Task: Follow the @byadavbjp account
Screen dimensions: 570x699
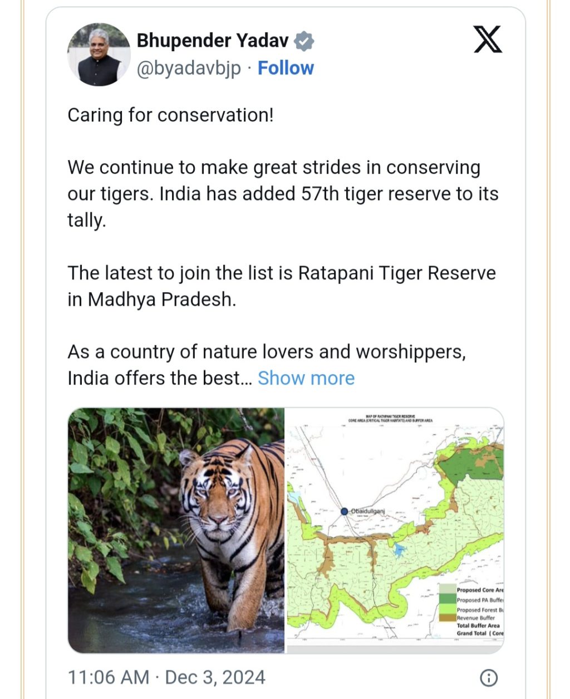Action: (x=286, y=68)
